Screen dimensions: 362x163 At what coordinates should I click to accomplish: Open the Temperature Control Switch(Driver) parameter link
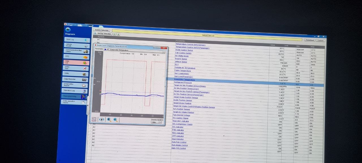click(191, 44)
